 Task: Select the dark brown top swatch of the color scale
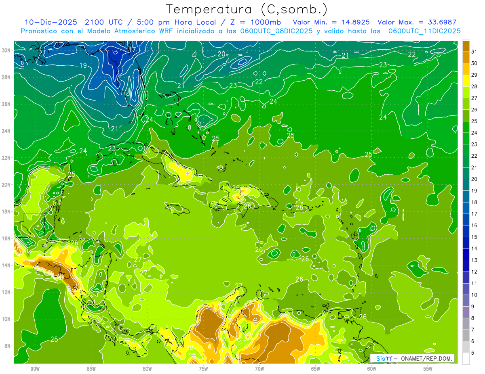click(x=466, y=46)
